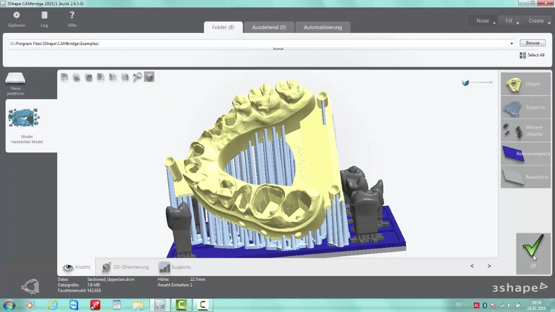
Task: Click the height value 22.7mm
Action: (x=198, y=279)
